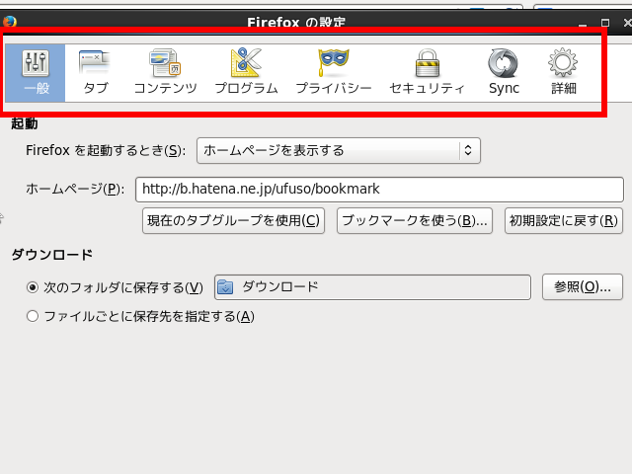632x474 pixels.
Task: Open the Sync settings panel
Action: [x=504, y=73]
